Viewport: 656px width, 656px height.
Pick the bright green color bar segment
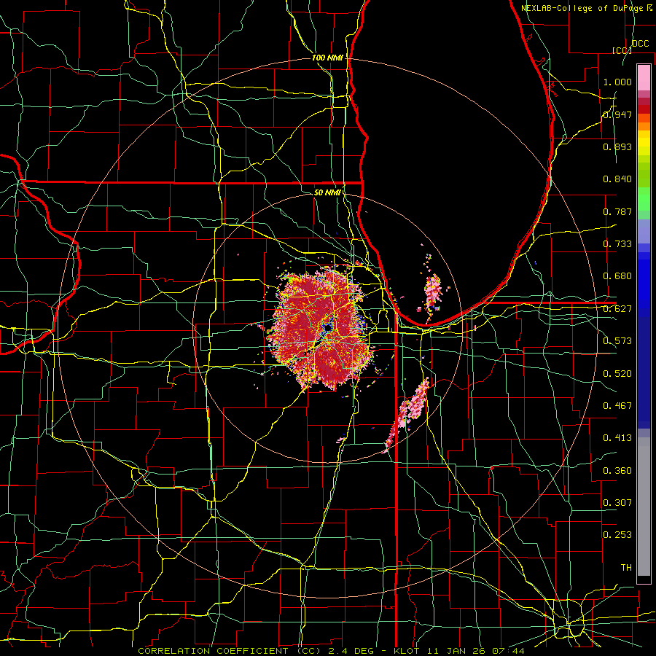tap(644, 198)
